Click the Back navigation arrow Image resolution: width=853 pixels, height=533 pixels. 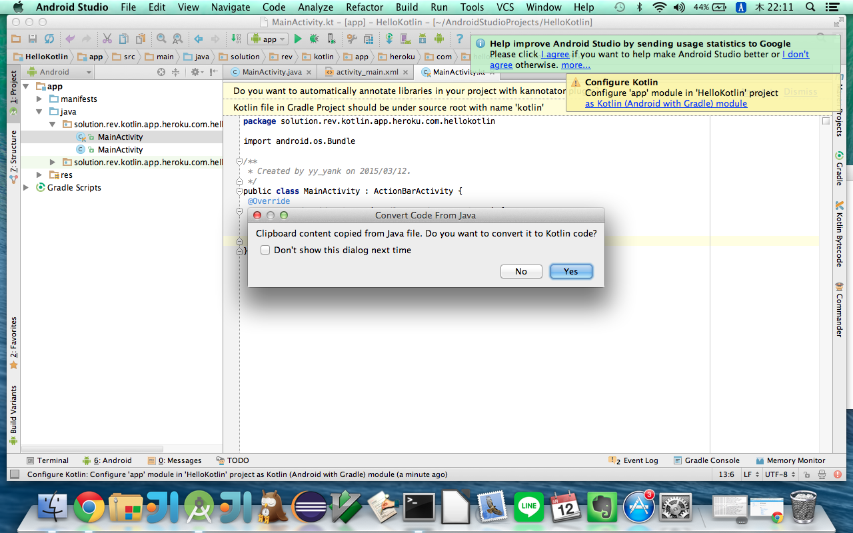198,39
